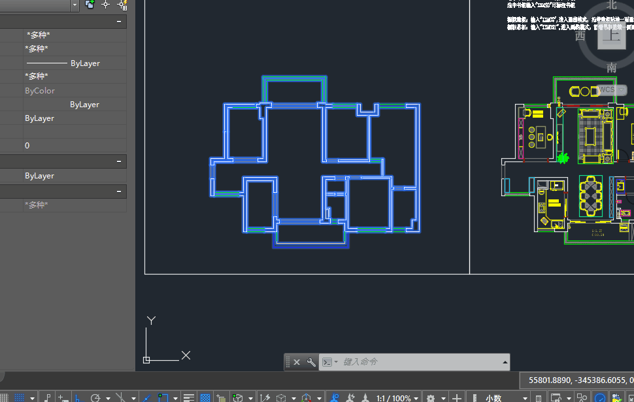This screenshot has height=402, width=634.
Task: Toggle lock UI icon in status bar
Action: click(556, 398)
